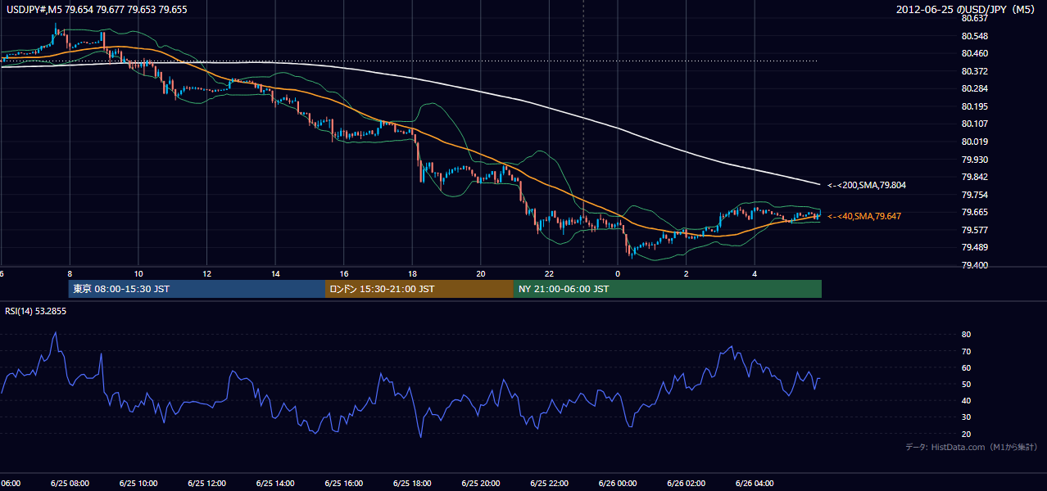This screenshot has width=1047, height=491.
Task: Select the NY 21:00-06:00 JST session bar
Action: 668,289
